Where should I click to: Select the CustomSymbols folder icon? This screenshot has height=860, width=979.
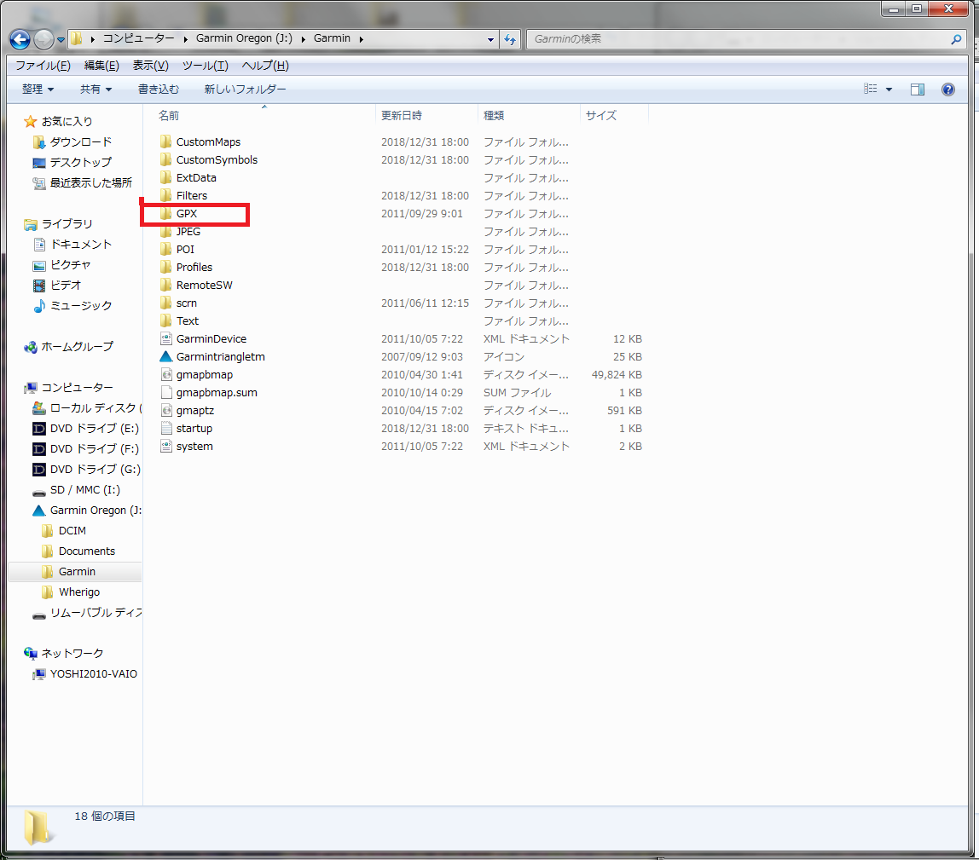click(x=165, y=159)
